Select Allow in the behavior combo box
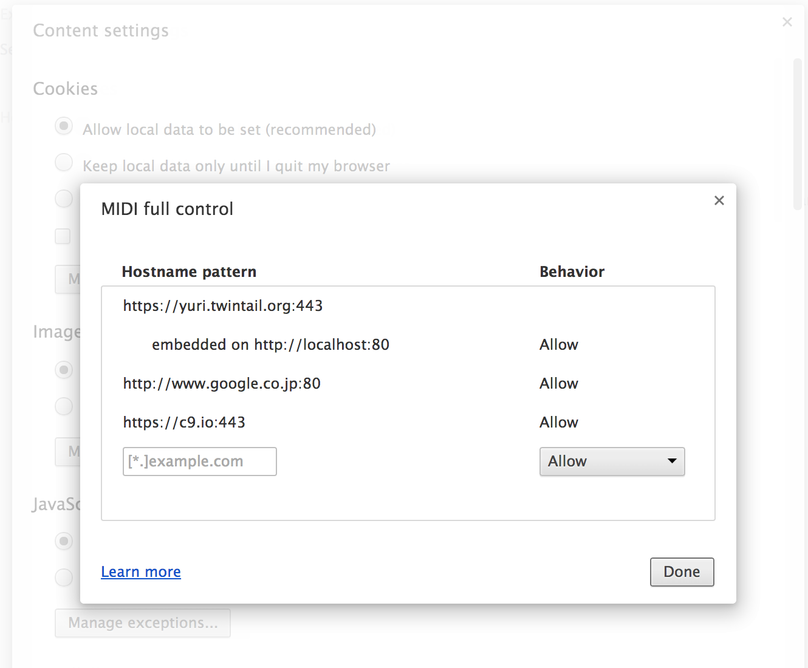This screenshot has height=668, width=808. (x=612, y=462)
